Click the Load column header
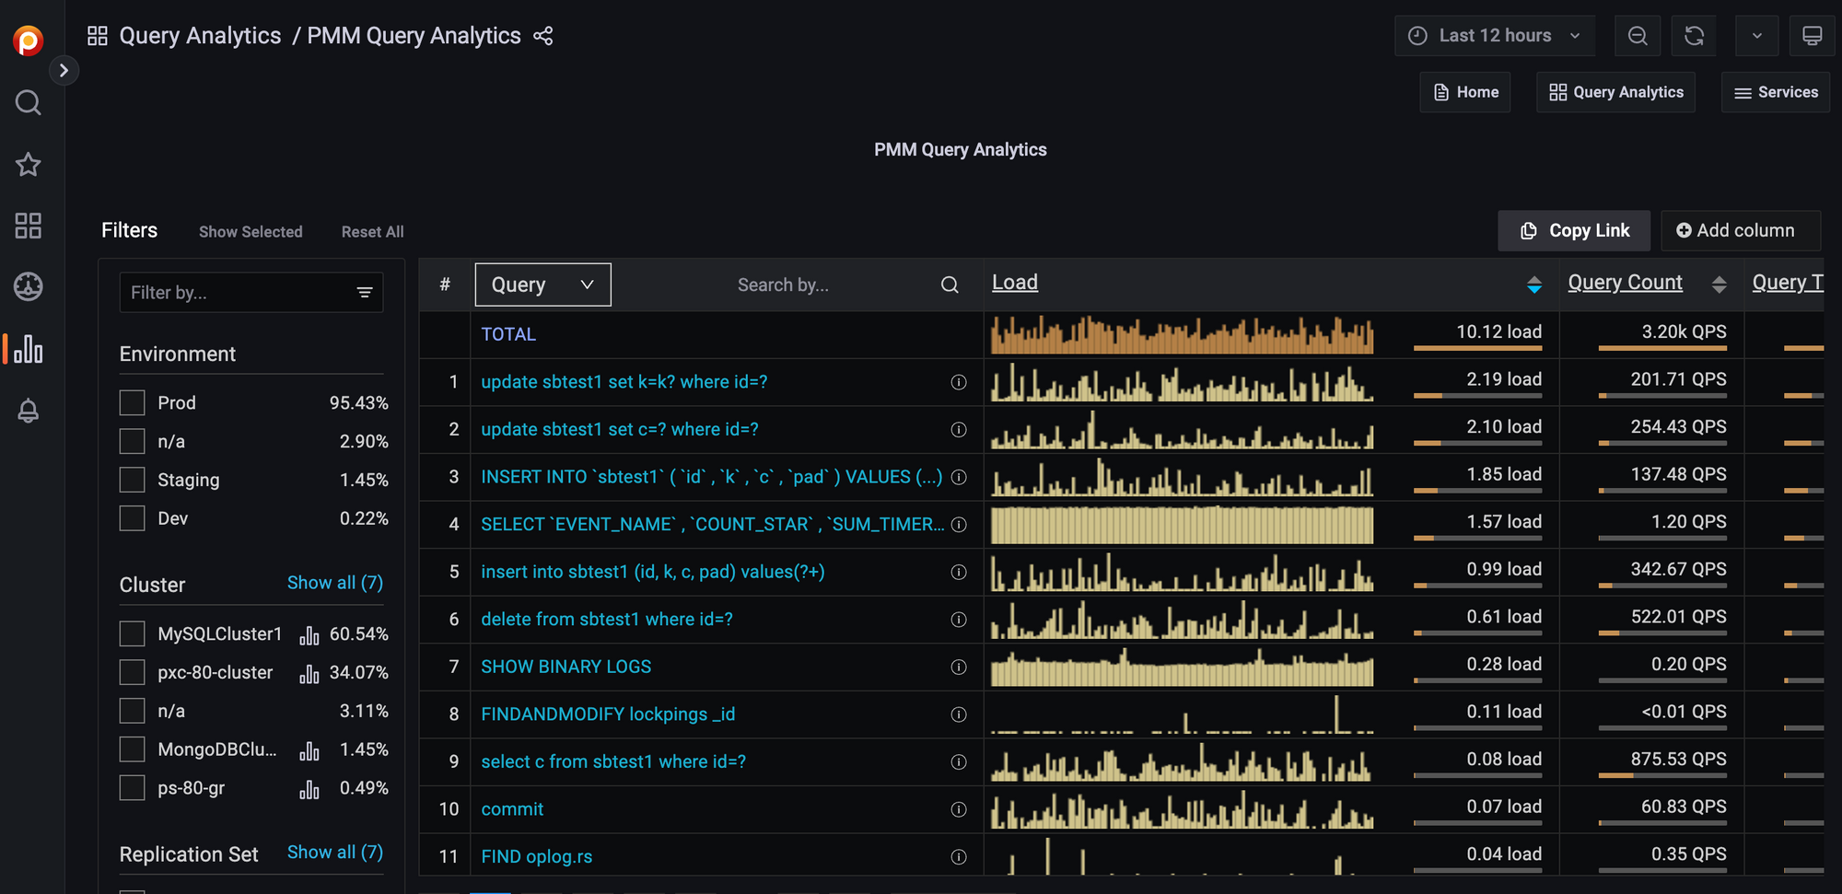The height and width of the screenshot is (894, 1842). (x=1015, y=283)
